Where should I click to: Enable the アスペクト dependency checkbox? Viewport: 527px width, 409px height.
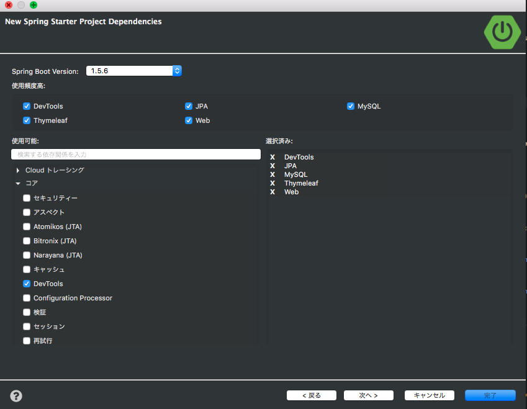[x=27, y=212]
